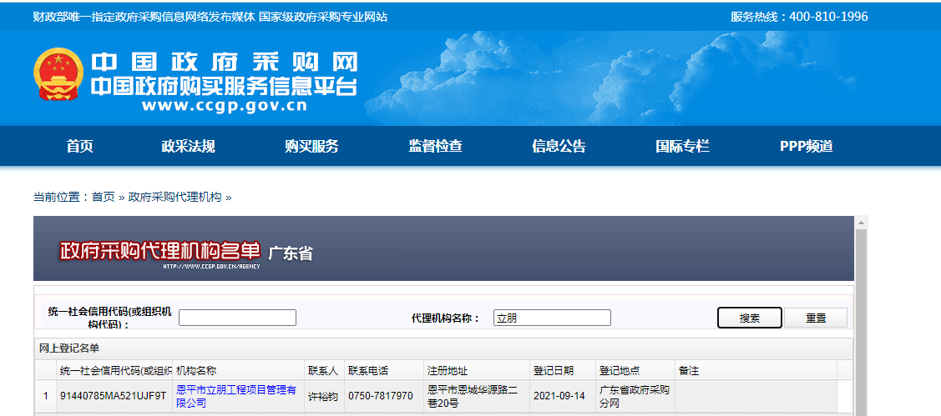This screenshot has width=941, height=416.
Task: Focus the 代理机构名称 field containing 立朋
Action: [552, 318]
